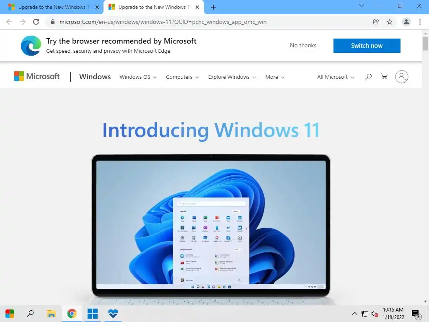This screenshot has width=429, height=322.
Task: Expand the More menu
Action: 275,77
